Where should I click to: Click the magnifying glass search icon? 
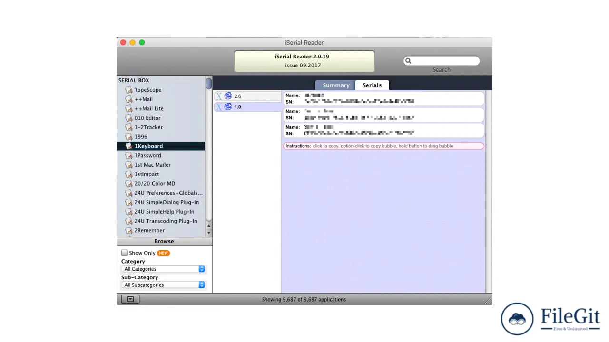coord(408,61)
